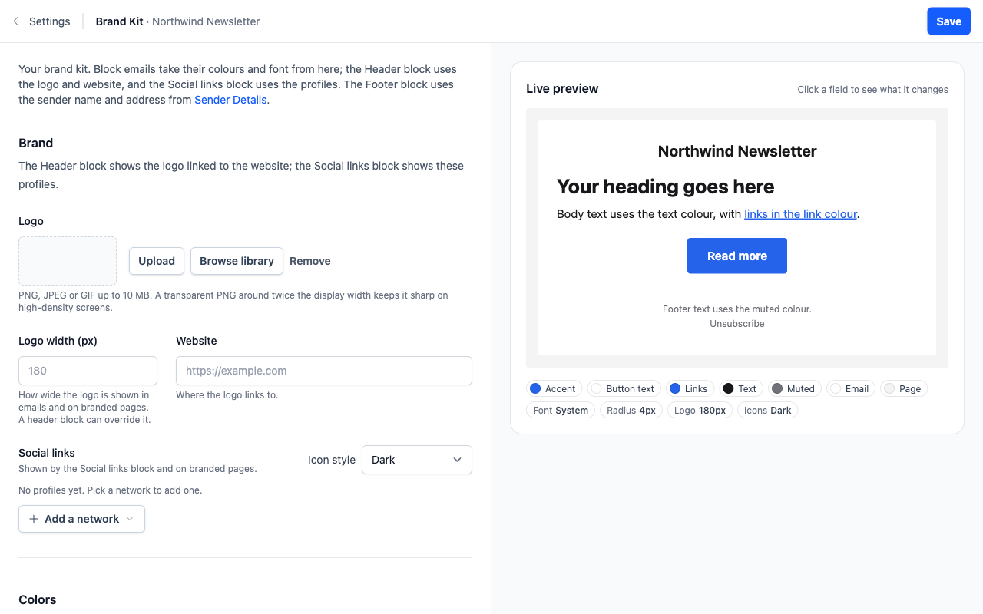Open the Icon style dropdown
The image size is (983, 614).
coord(417,460)
